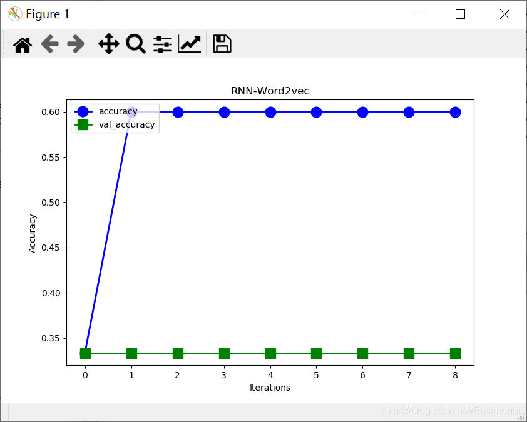Click the Figure 1 title bar text
The width and height of the screenshot is (527, 422).
(48, 14)
